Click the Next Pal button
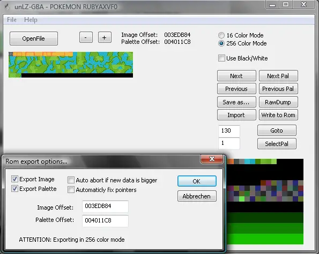 [278, 76]
